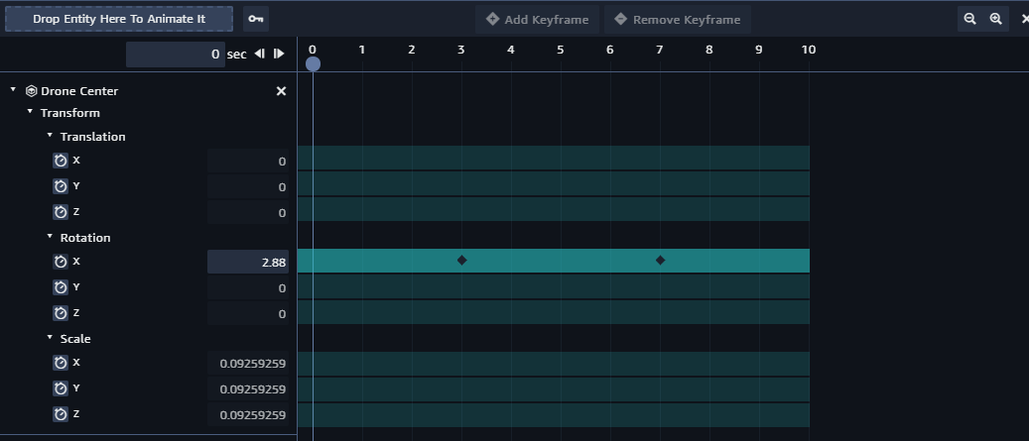
Task: Zoom out the timeline
Action: tap(969, 19)
